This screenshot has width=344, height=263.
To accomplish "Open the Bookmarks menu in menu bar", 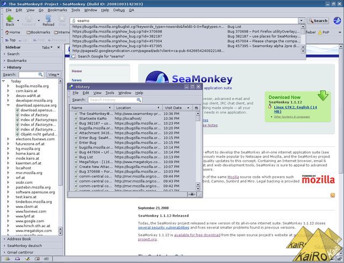I will point(57,10).
